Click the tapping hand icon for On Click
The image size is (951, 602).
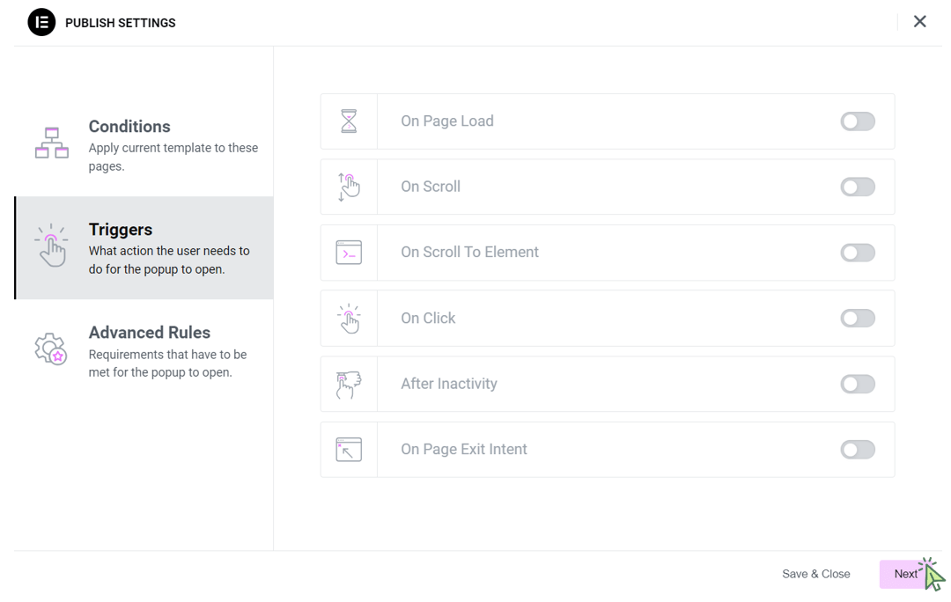coord(349,319)
